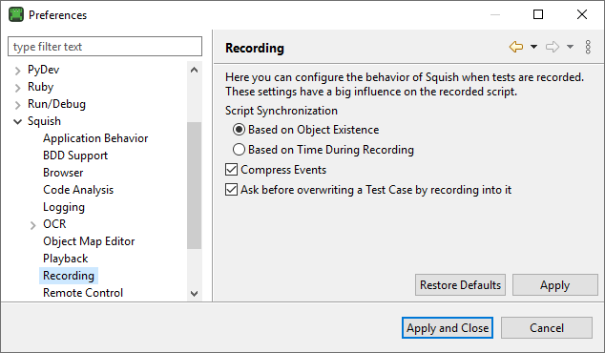The image size is (605, 353).
Task: Select Recording preferences item
Action: [69, 276]
